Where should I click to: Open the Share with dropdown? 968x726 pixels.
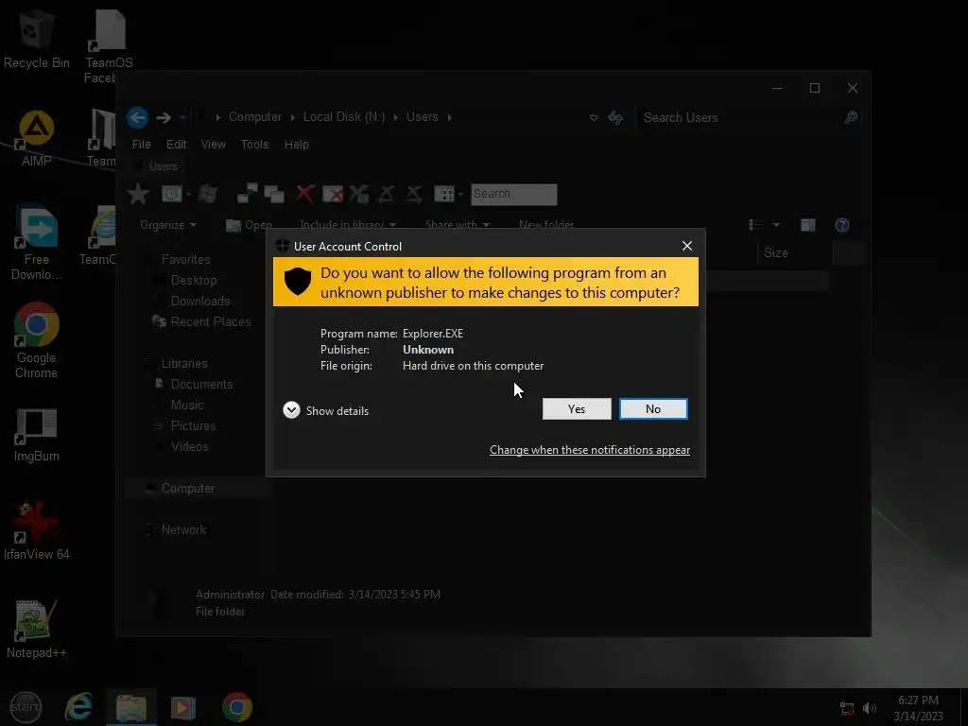pos(458,225)
